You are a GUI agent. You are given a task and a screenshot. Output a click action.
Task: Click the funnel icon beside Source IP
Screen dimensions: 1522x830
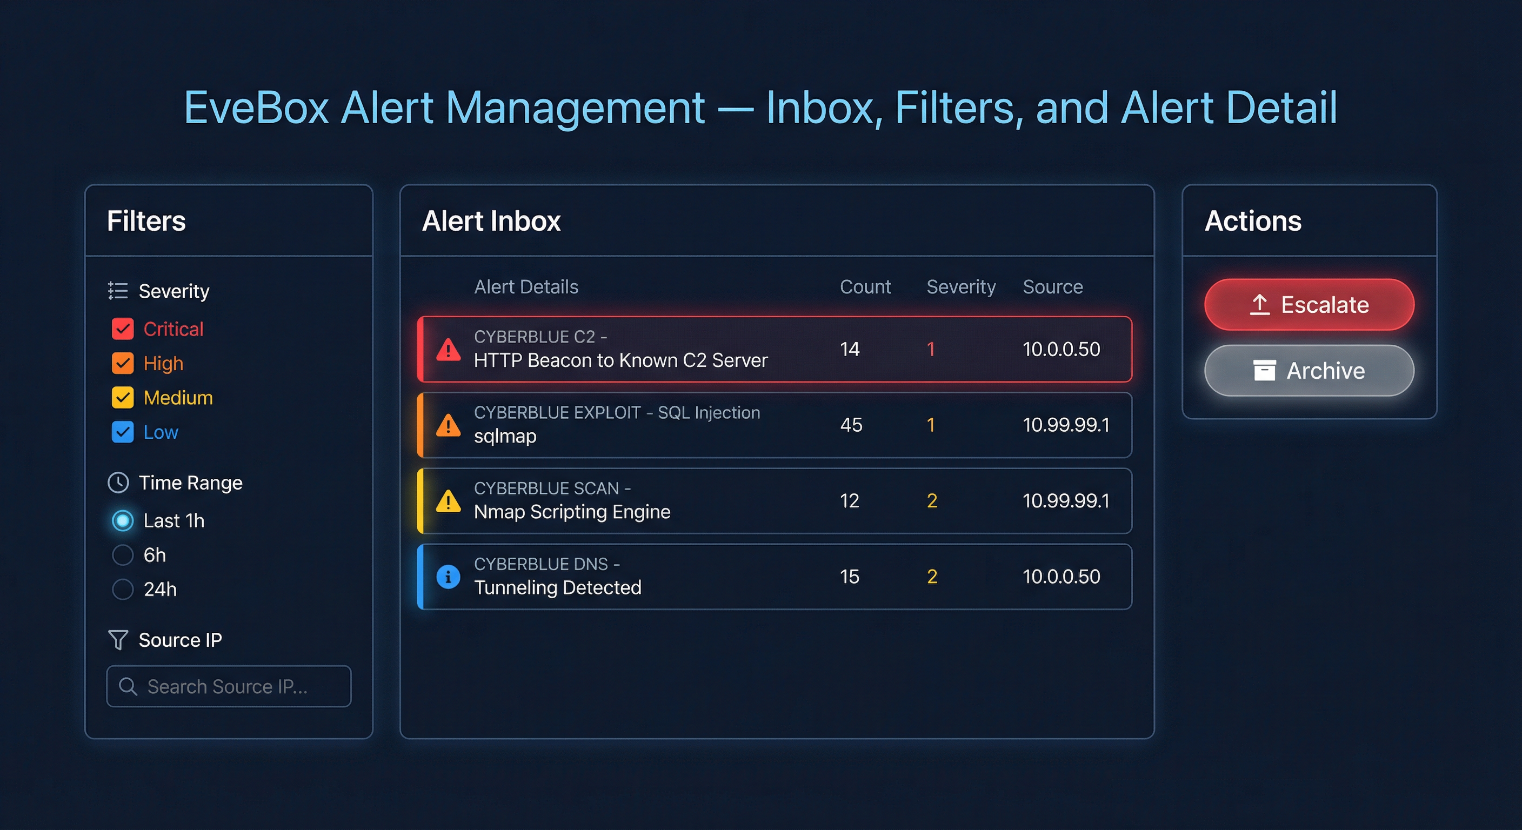point(118,640)
